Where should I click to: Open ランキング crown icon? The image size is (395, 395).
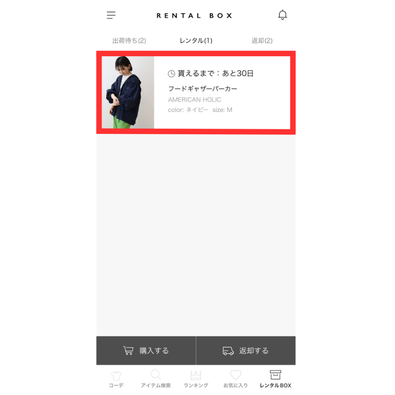(196, 375)
